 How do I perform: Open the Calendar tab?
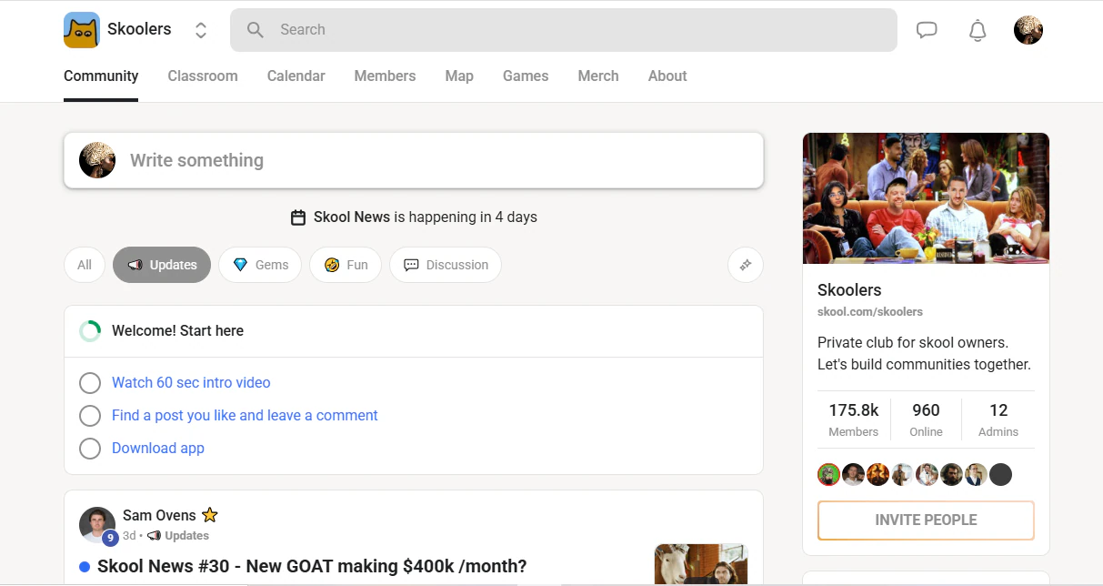[x=296, y=76]
